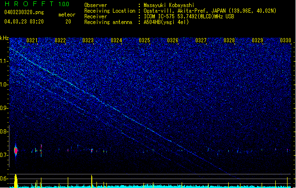This screenshot has width=296, height=188.
Task: Click the meteor count value 20
Action: [68, 22]
